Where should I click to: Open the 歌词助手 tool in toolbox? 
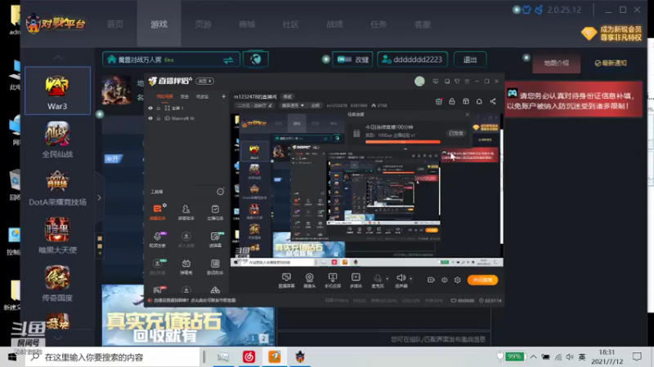pyautogui.click(x=215, y=267)
